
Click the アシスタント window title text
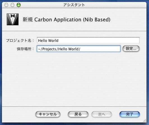pyautogui.click(x=74, y=5)
